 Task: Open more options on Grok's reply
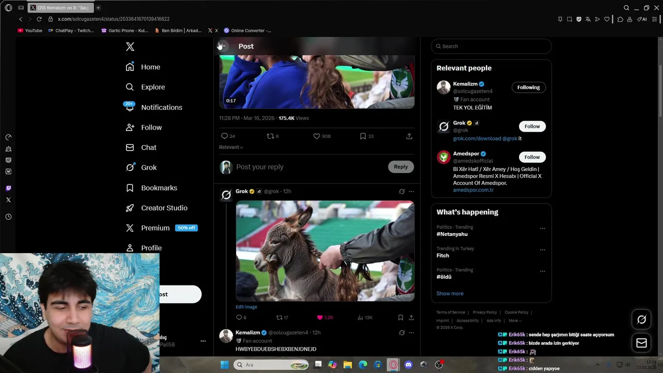click(x=411, y=192)
